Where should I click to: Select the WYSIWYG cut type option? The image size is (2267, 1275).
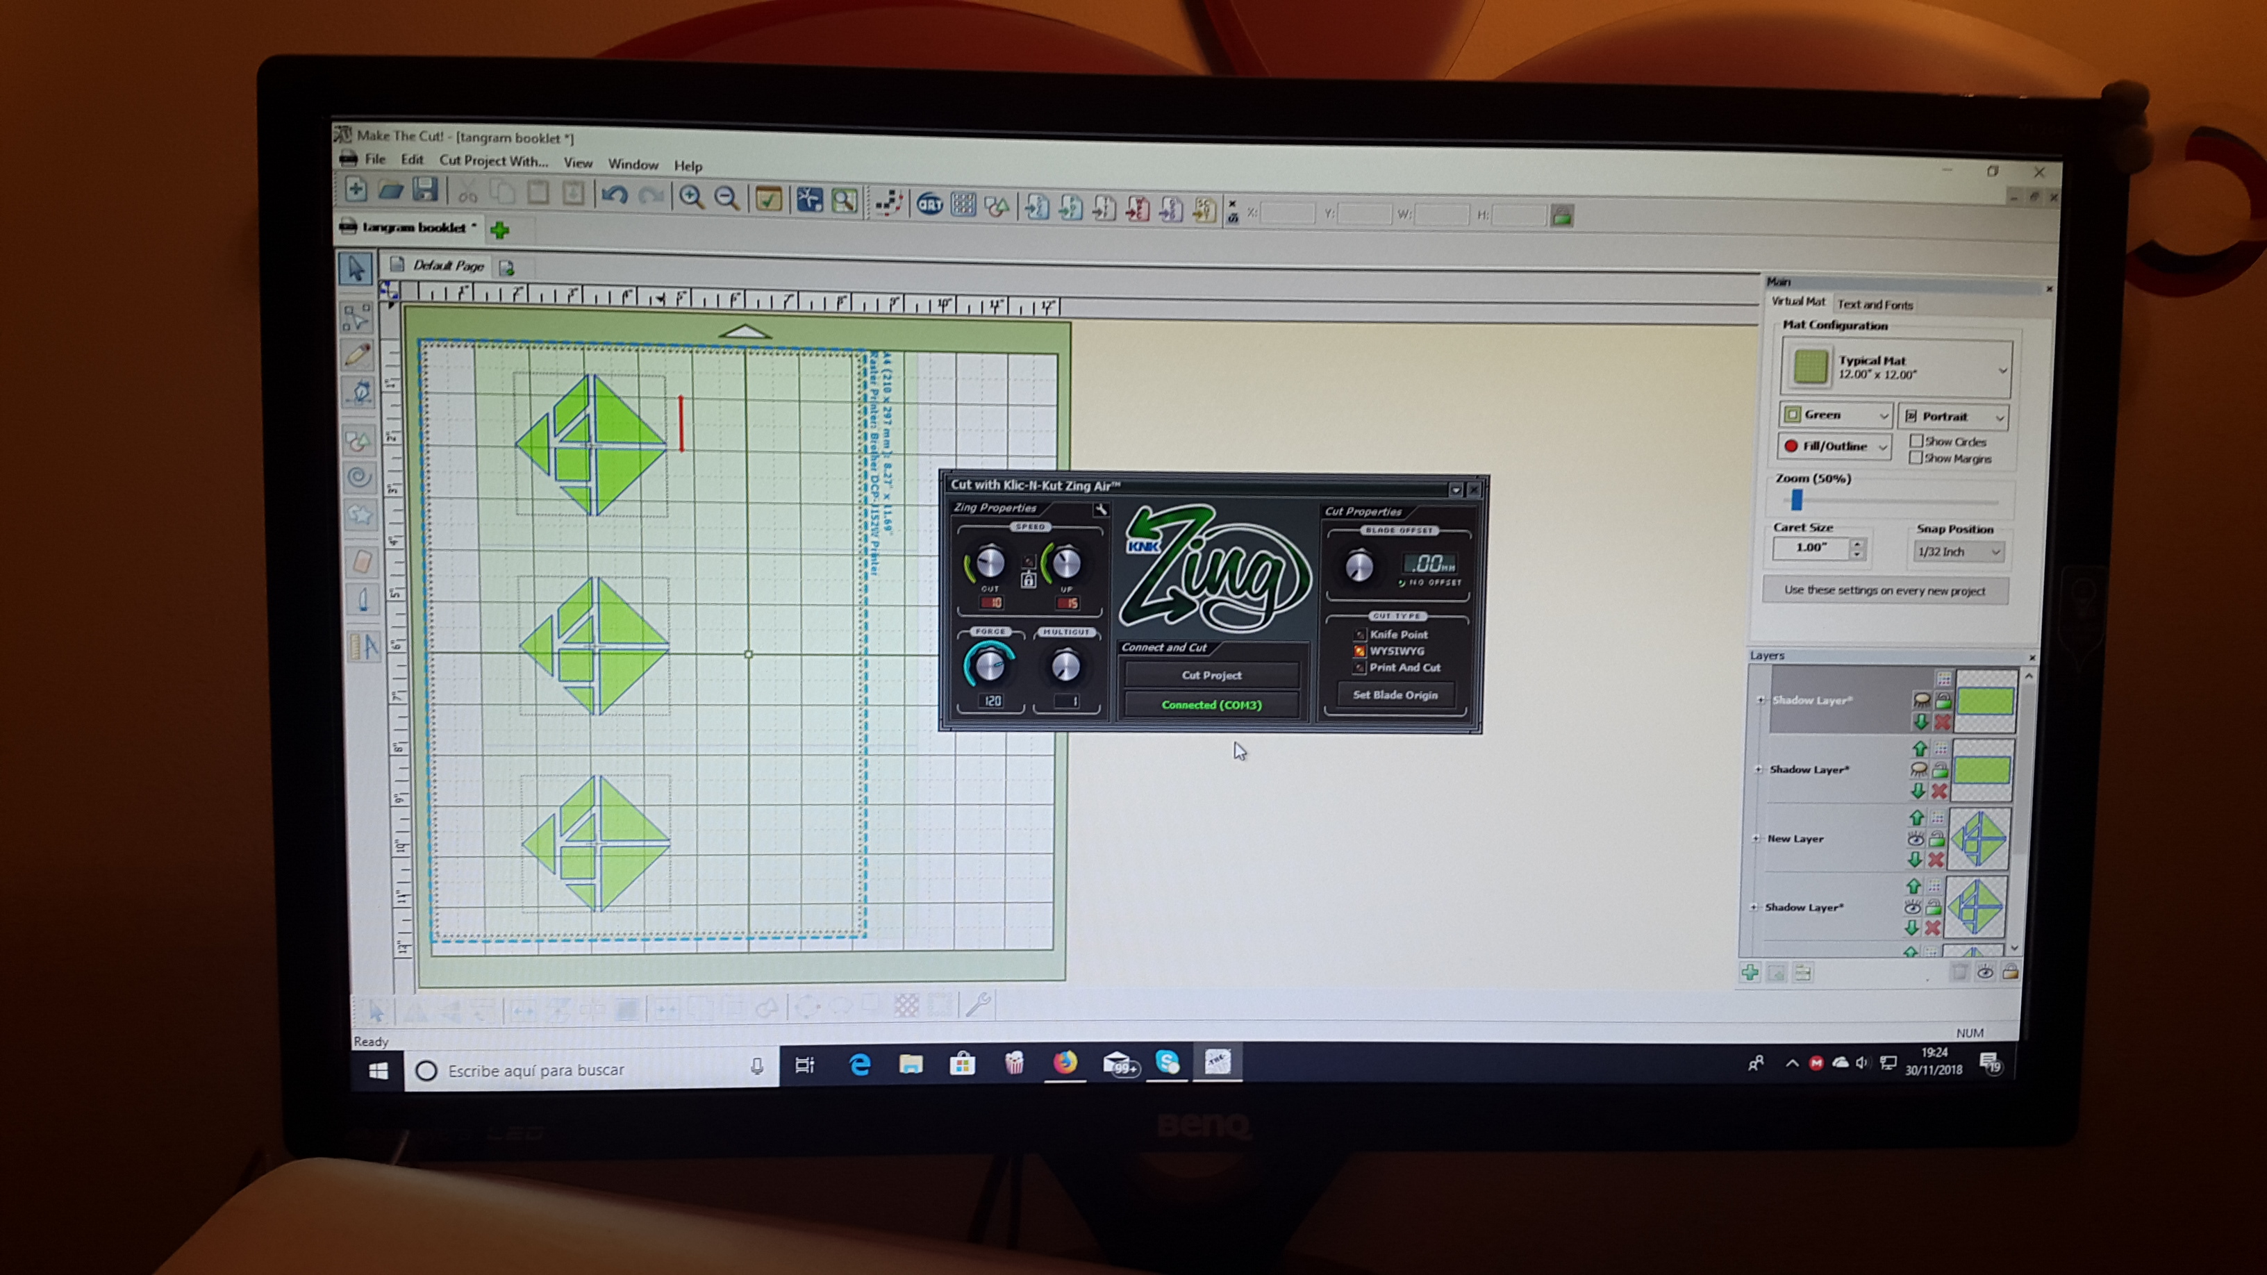click(1360, 651)
